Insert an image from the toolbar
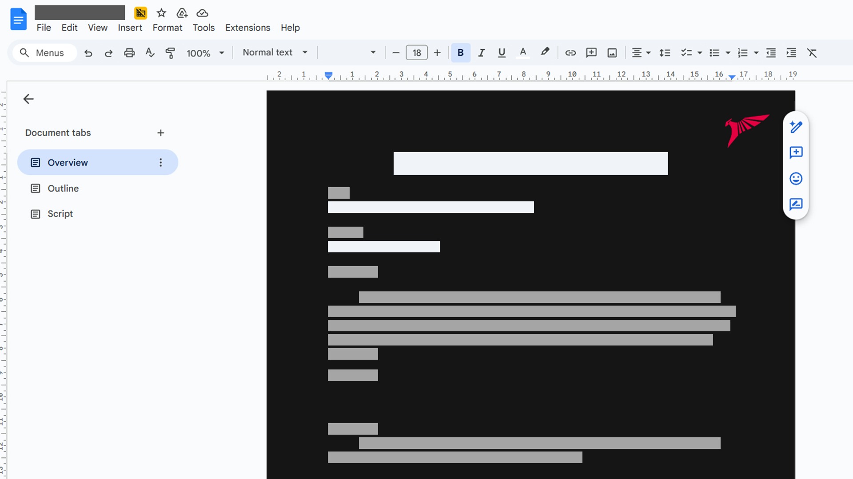Image resolution: width=853 pixels, height=479 pixels. [x=612, y=53]
